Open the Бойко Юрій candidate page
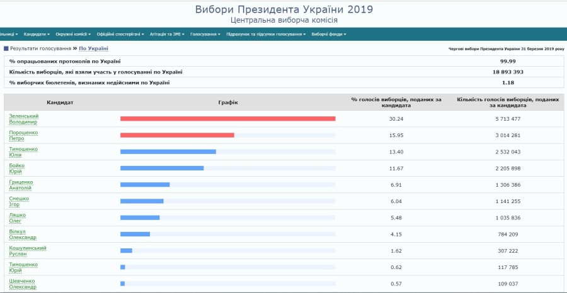 17,168
